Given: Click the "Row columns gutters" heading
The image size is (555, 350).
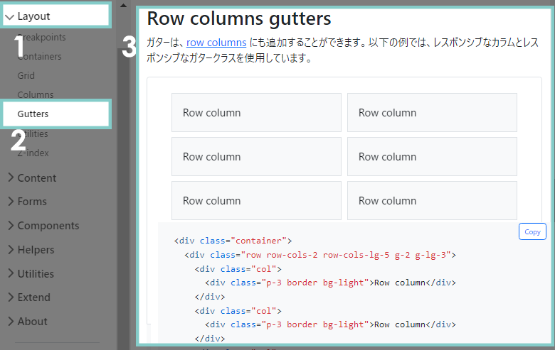Looking at the screenshot, I should [239, 18].
